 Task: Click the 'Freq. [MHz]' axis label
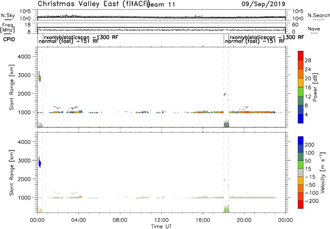tap(7, 28)
